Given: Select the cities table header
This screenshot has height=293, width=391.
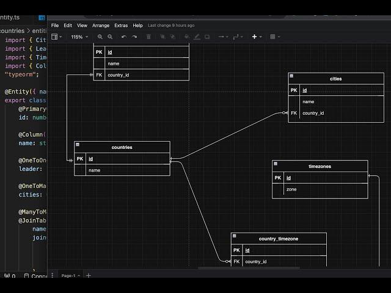Looking at the screenshot, I should pyautogui.click(x=336, y=79).
